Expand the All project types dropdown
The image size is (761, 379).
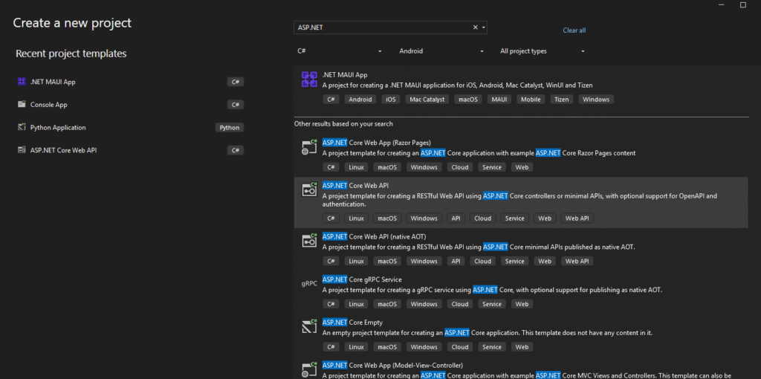point(543,51)
